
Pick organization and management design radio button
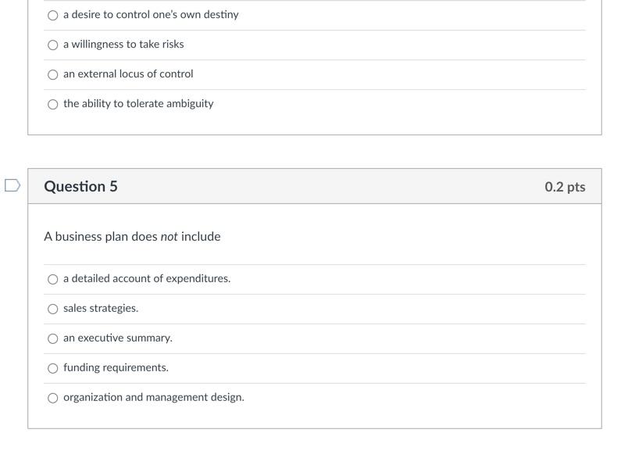tap(53, 398)
